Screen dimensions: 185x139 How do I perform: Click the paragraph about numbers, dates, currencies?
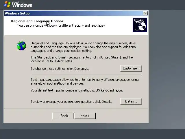(x=84, y=47)
